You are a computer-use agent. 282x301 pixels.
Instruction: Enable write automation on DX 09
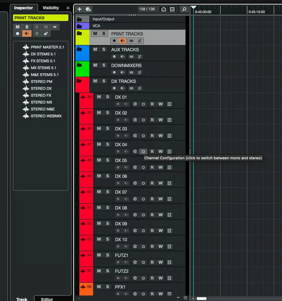tap(160, 230)
